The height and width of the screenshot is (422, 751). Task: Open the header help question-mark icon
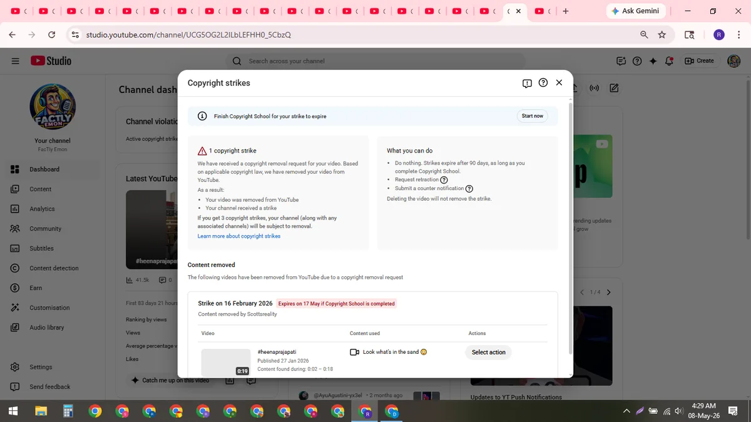click(637, 61)
